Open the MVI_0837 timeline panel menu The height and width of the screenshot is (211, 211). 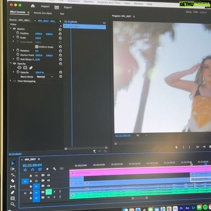pyautogui.click(x=39, y=159)
